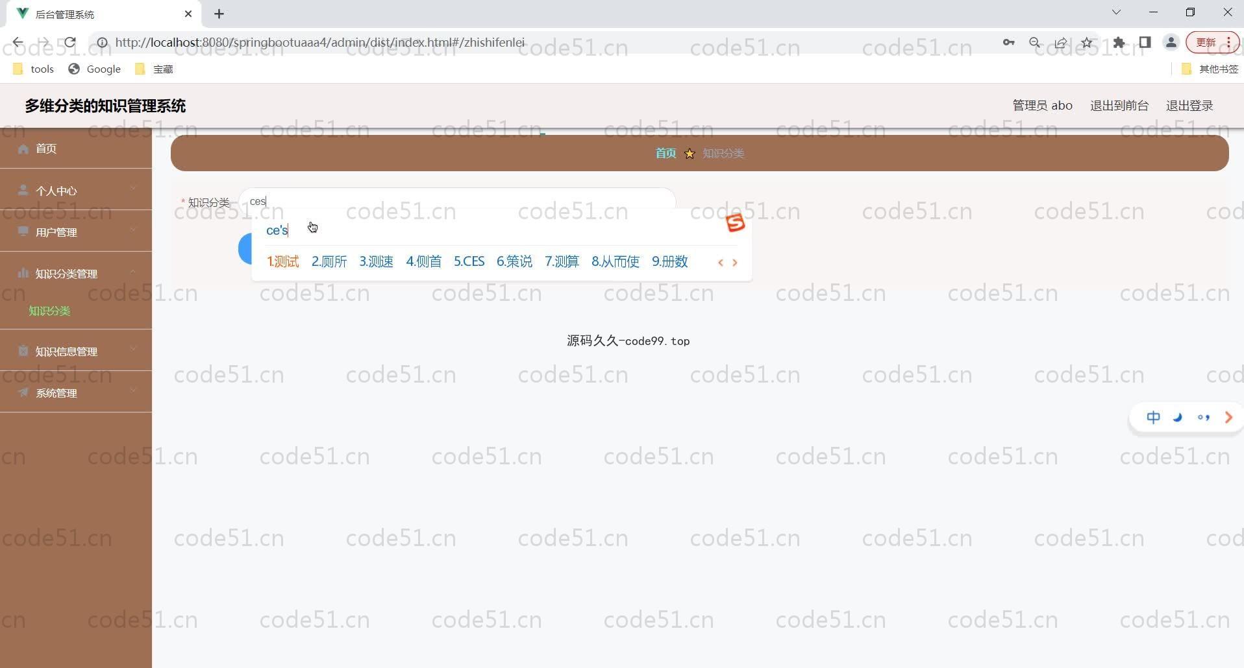Image resolution: width=1244 pixels, height=668 pixels.
Task: Expand the 个人中心 sidebar menu
Action: pos(75,191)
